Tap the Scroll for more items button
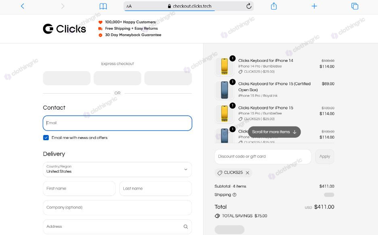Image resolution: width=378 pixels, height=235 pixels. pyautogui.click(x=274, y=132)
